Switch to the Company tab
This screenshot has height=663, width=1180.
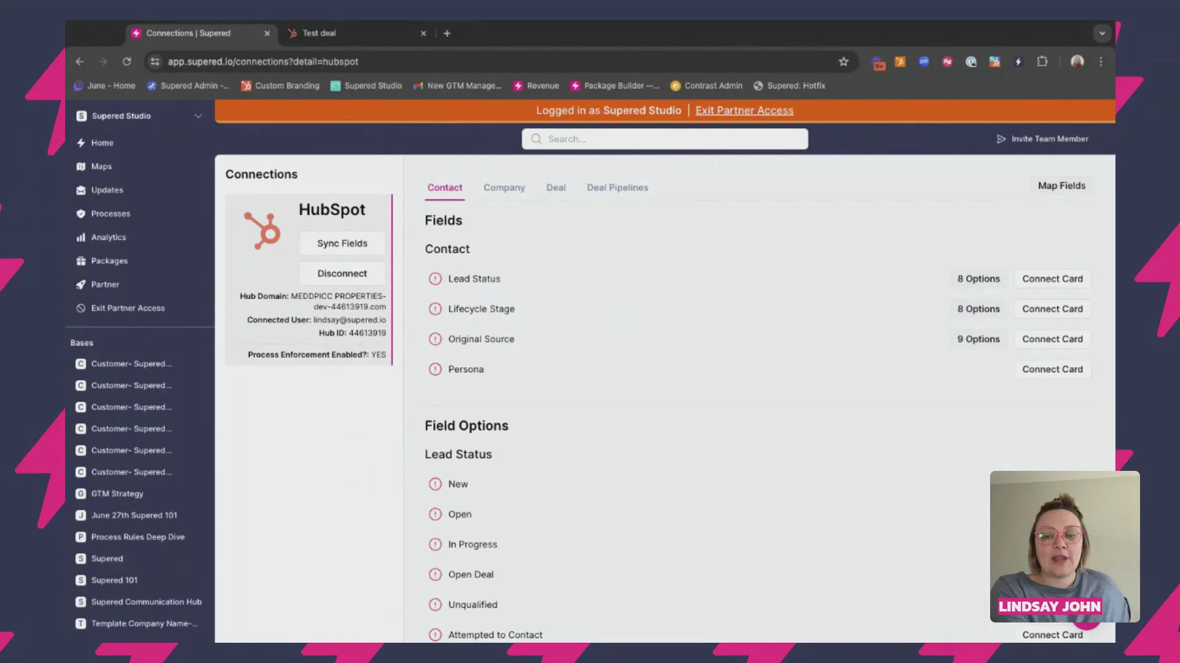[x=504, y=188]
